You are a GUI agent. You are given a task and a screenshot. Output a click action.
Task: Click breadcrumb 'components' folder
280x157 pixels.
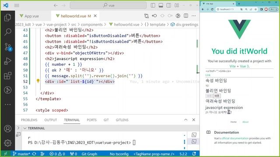click(x=91, y=24)
